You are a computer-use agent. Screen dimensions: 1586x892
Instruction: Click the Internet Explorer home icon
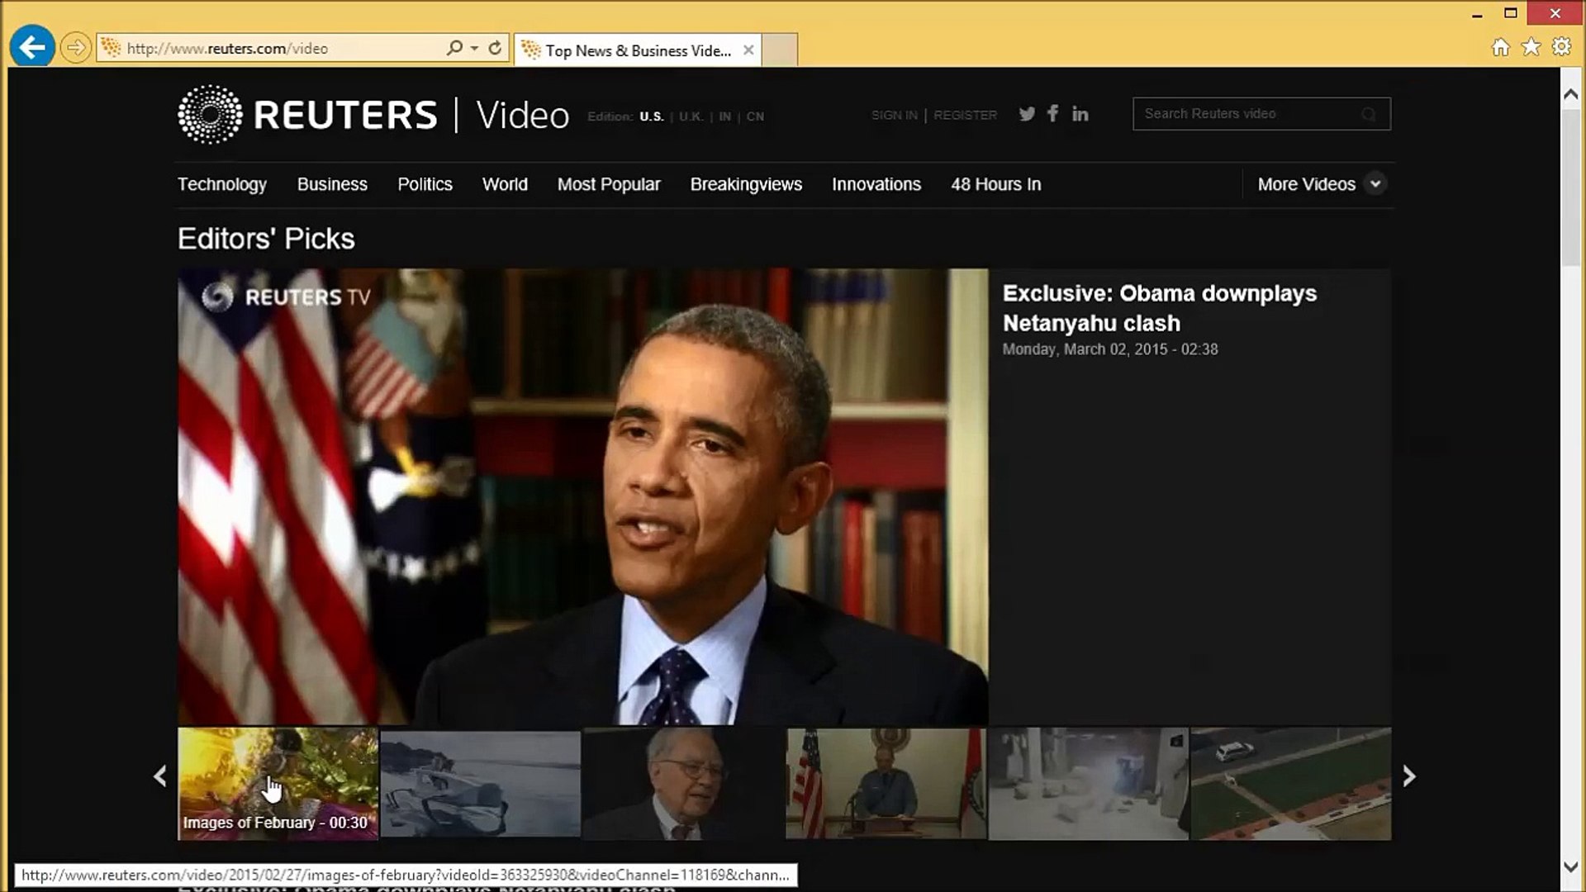(x=1500, y=47)
